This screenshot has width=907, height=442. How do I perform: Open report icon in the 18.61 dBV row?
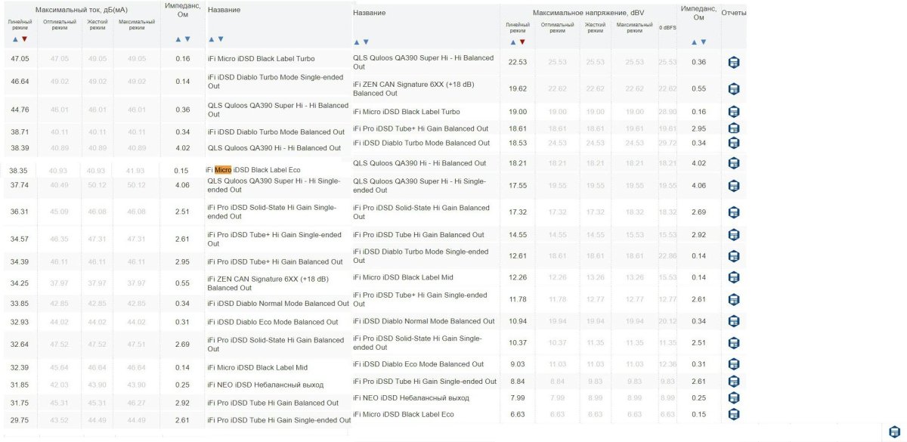coord(733,129)
